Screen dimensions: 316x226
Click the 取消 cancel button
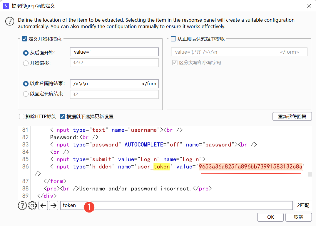pyautogui.click(x=298, y=217)
